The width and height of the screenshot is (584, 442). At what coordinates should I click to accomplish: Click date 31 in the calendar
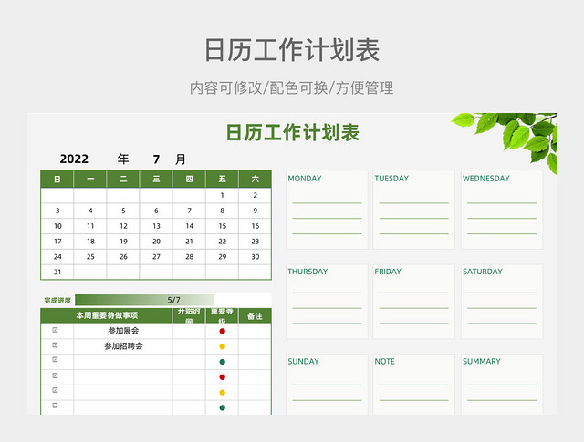coord(57,272)
